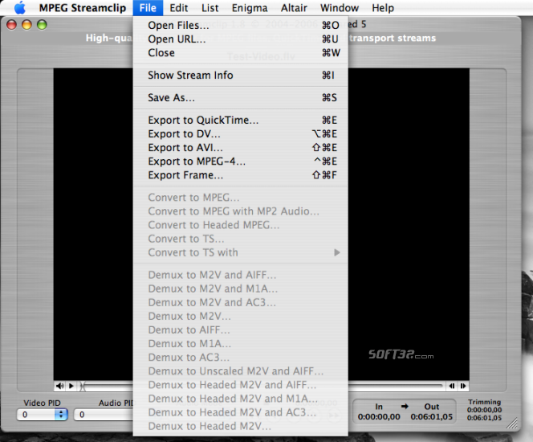Click the Video PID value field

[36, 415]
